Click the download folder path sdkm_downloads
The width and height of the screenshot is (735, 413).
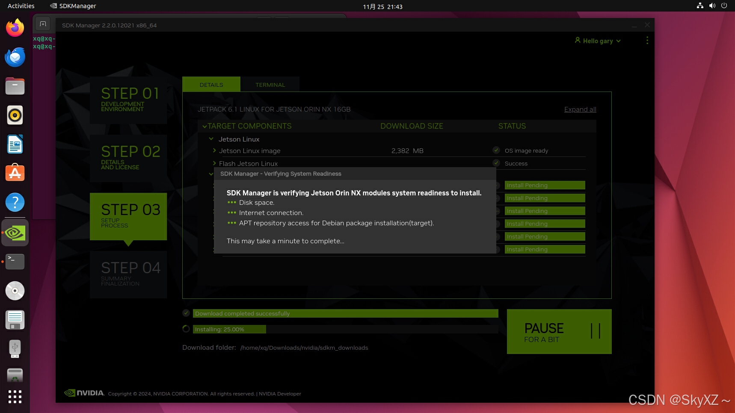[304, 348]
